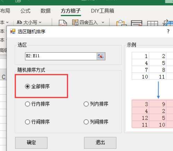
Task: Click the document icon left of 四舍五入
Action: 63,23
